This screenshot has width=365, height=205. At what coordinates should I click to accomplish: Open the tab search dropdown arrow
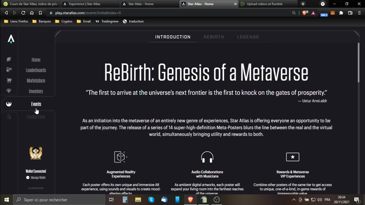pos(323,4)
